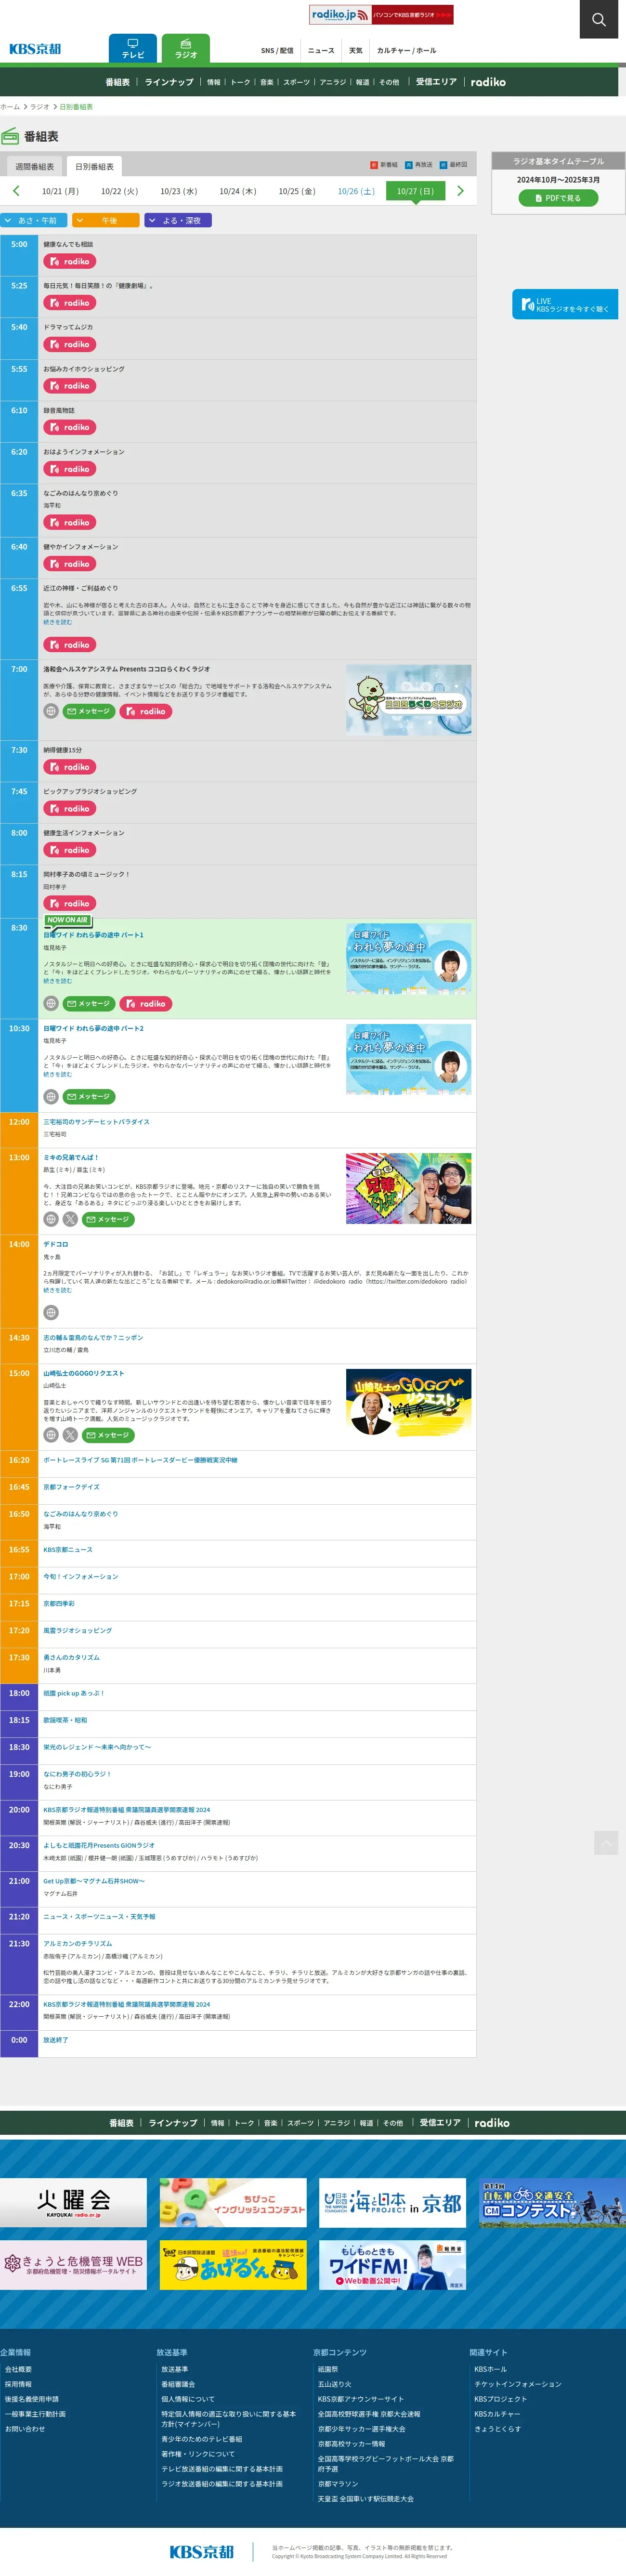Open 三宅裕司のサンデーヒットパラダイス link
626x2576 pixels.
point(96,1122)
